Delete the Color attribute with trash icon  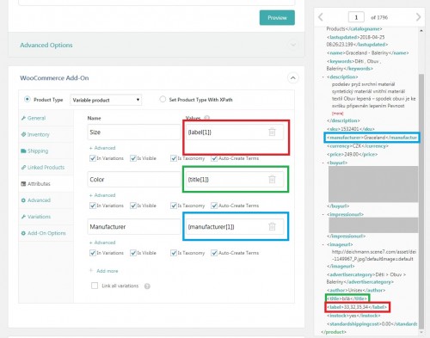click(272, 179)
